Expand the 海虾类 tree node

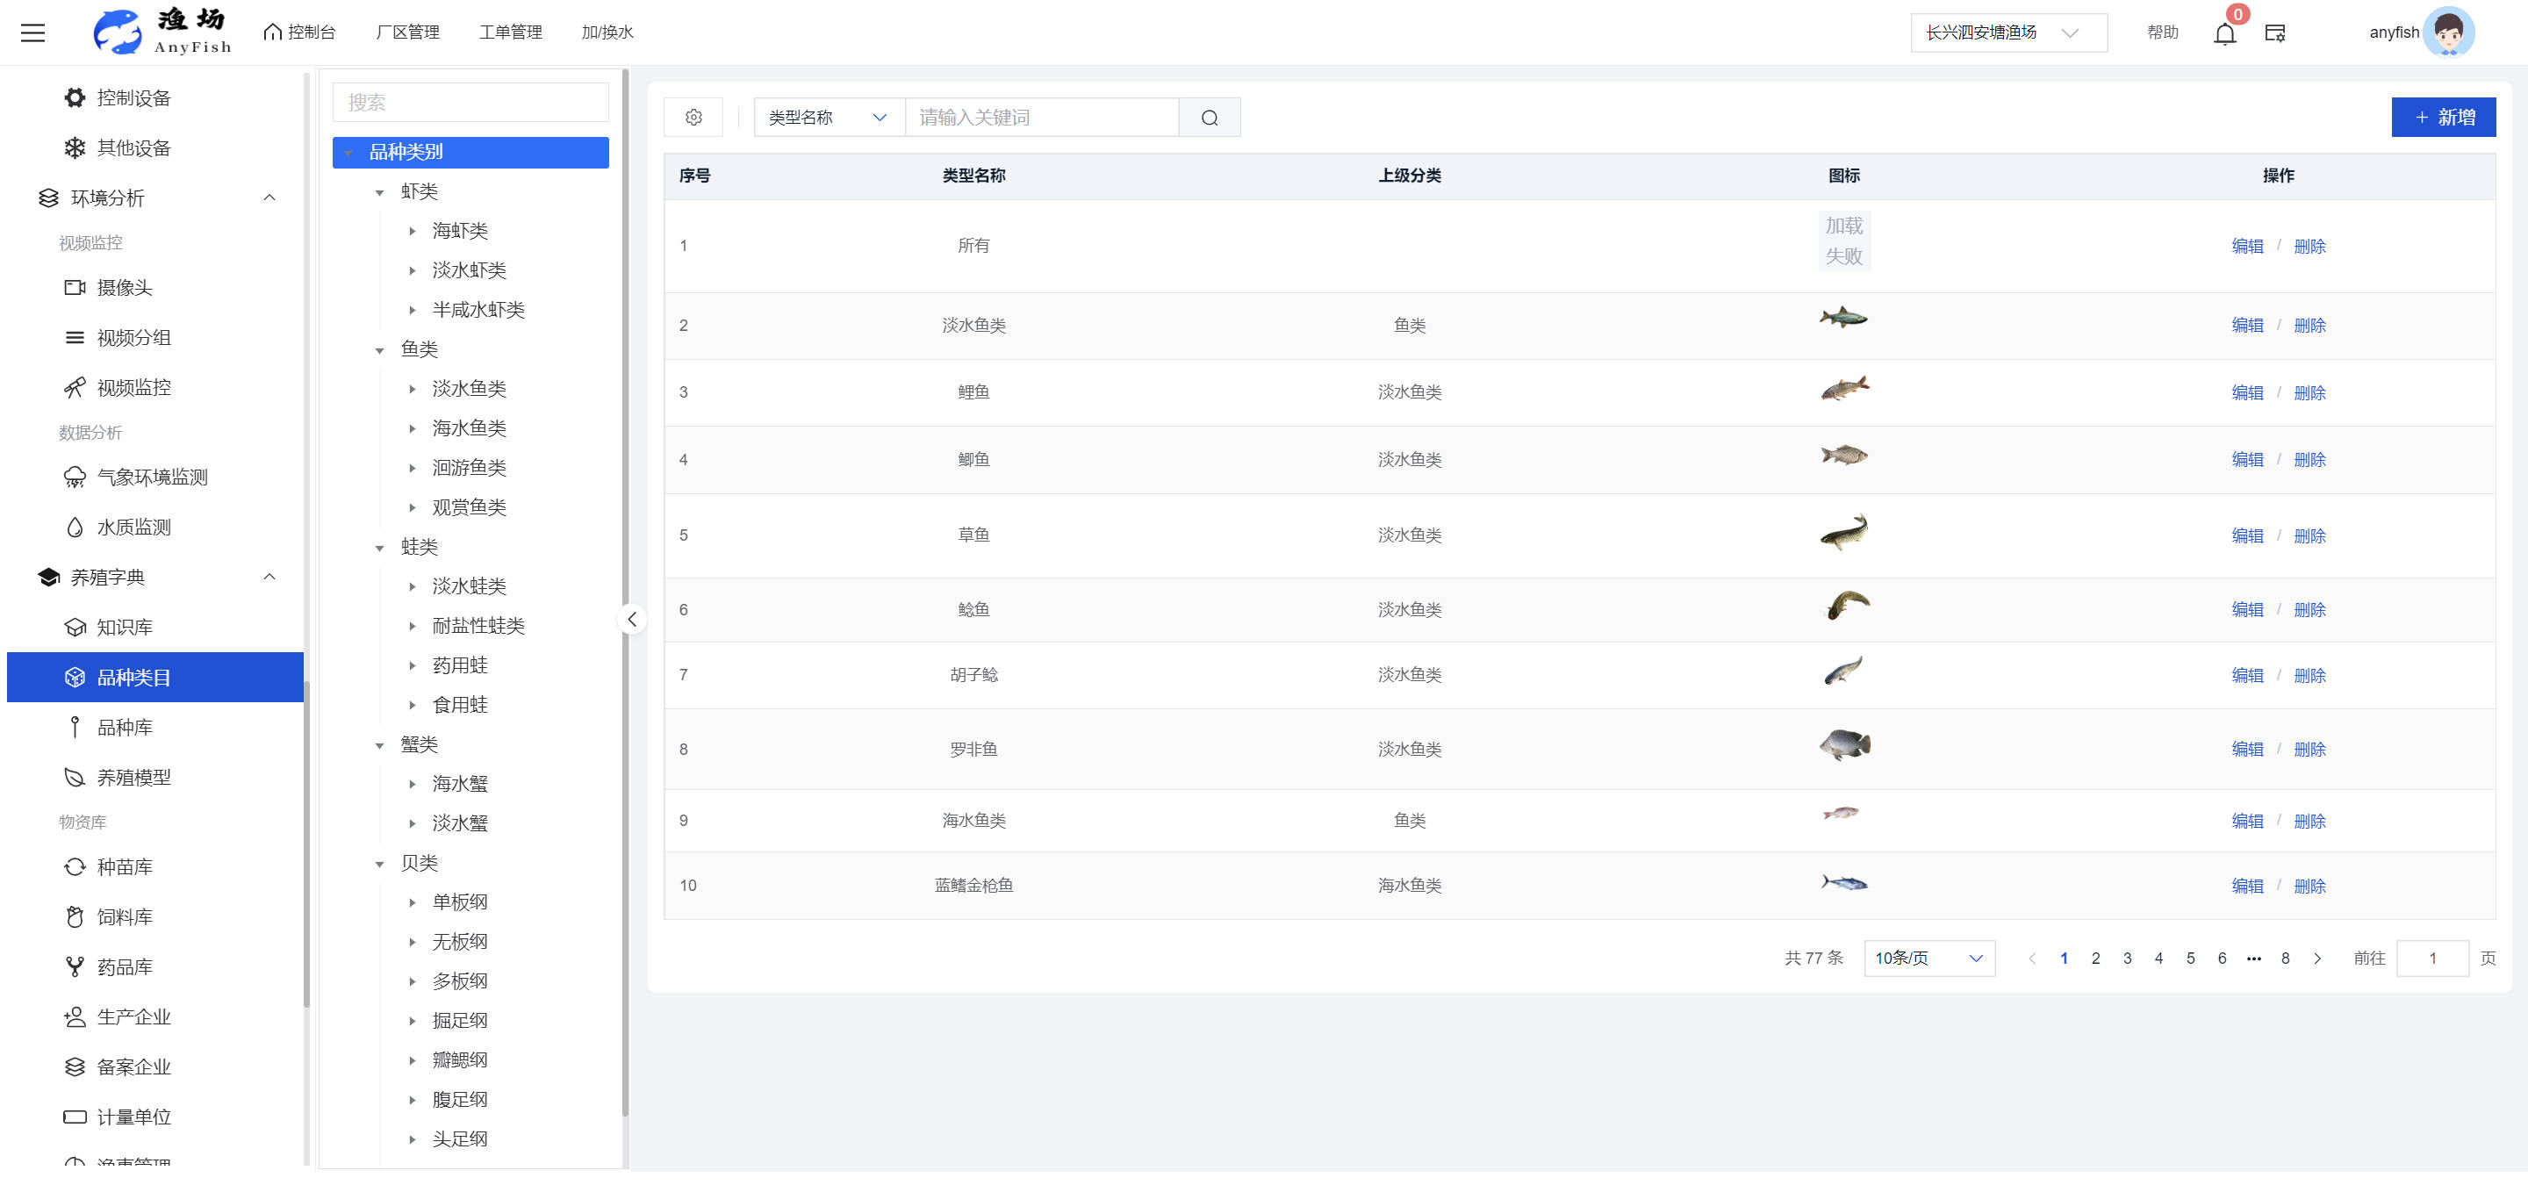pos(413,231)
